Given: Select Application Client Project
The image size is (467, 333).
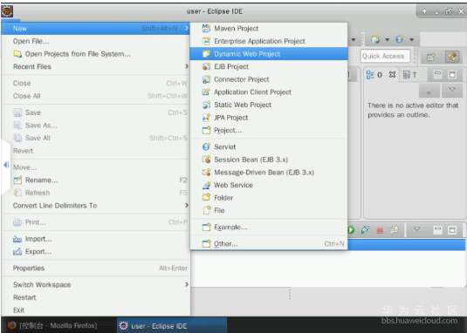Looking at the screenshot, I should [x=269, y=92].
